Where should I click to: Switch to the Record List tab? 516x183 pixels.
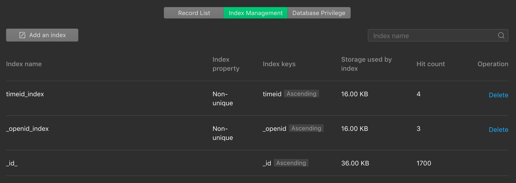tap(194, 13)
